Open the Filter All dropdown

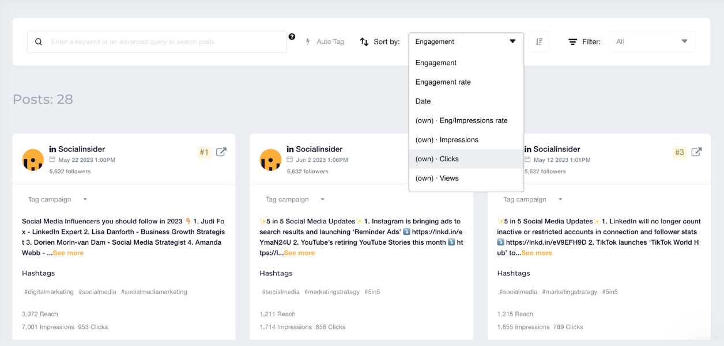click(653, 41)
